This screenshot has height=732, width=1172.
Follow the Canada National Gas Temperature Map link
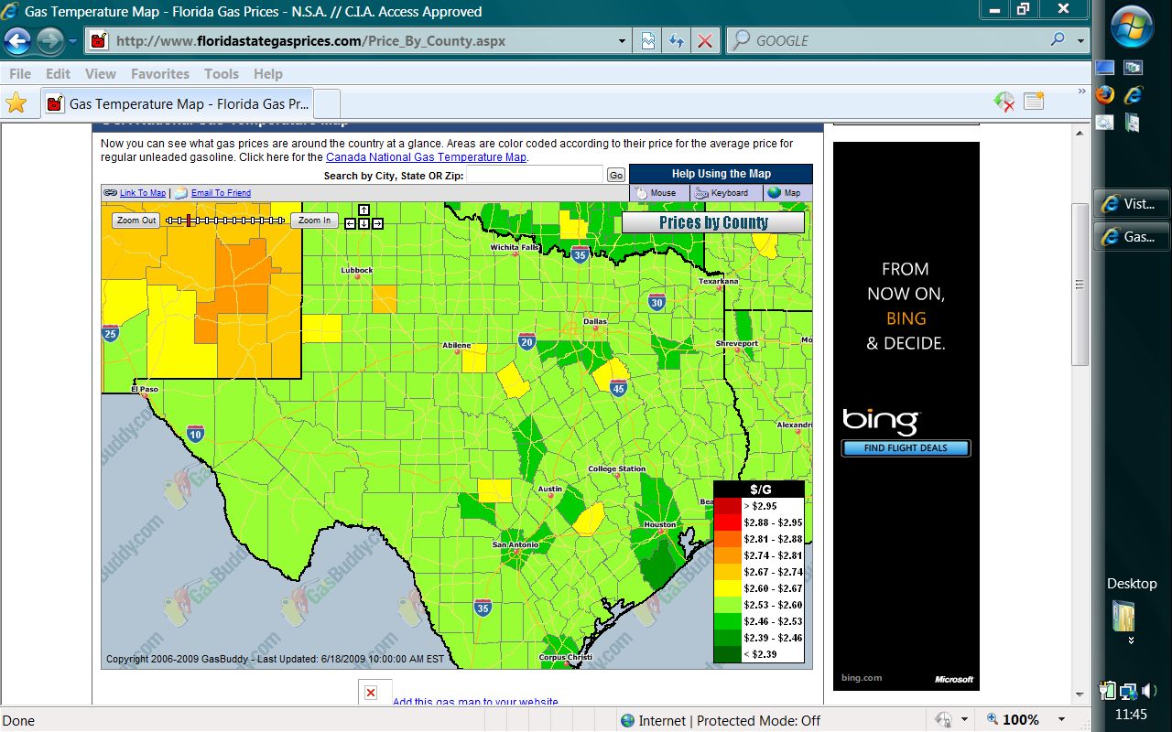click(x=426, y=157)
